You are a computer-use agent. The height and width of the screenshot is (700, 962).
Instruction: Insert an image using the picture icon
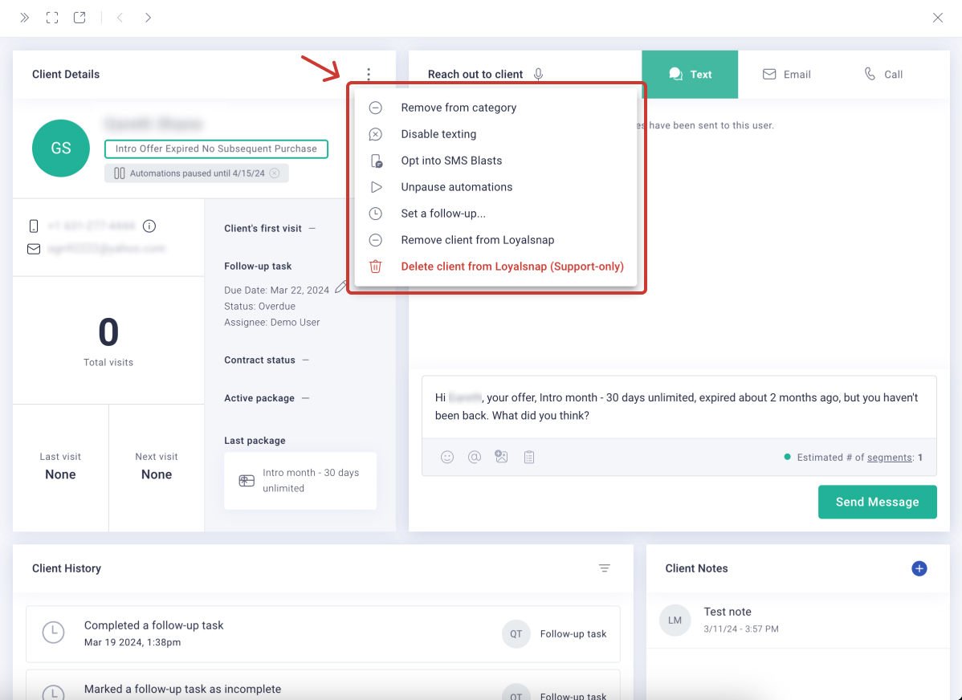tap(502, 457)
